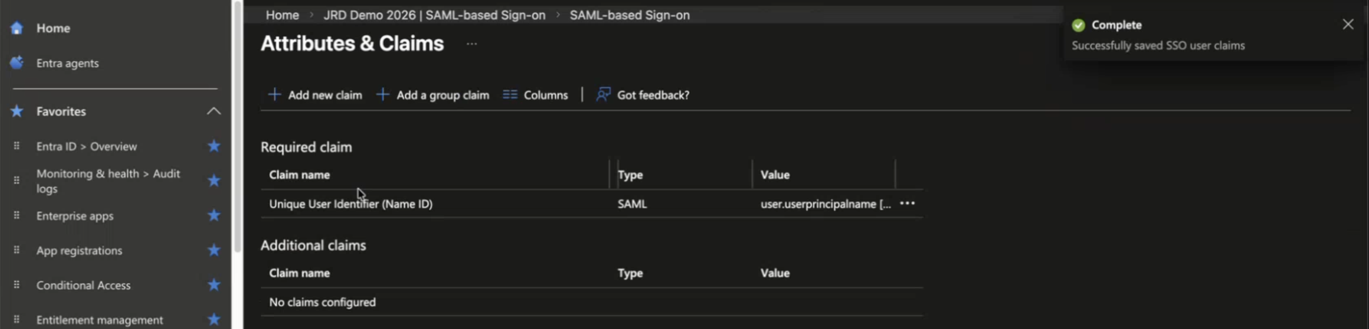Dismiss the Complete notification
This screenshot has width=1369, height=329.
(x=1348, y=24)
